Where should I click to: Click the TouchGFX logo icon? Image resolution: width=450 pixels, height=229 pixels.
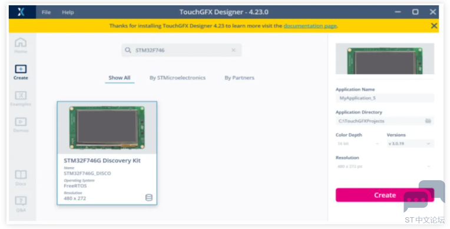pos(21,12)
